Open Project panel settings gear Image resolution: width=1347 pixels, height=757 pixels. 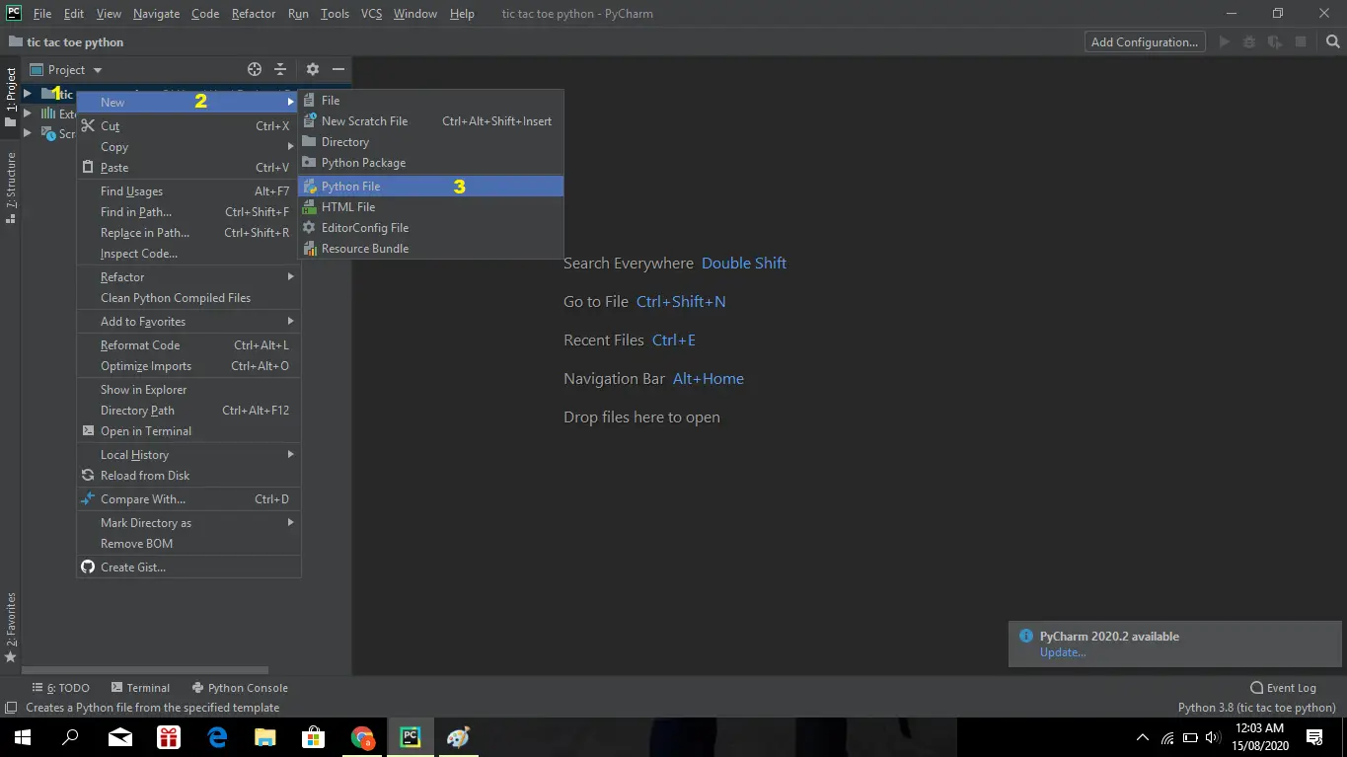pos(313,69)
